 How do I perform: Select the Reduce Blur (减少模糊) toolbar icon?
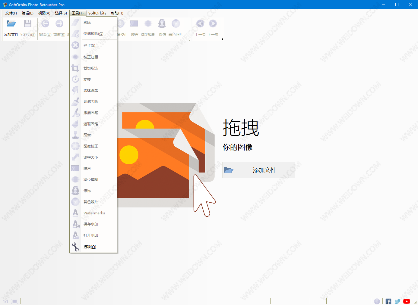[148, 24]
